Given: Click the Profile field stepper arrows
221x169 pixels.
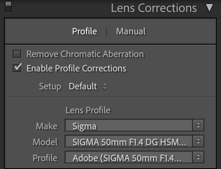Looking at the screenshot, I should point(198,157).
